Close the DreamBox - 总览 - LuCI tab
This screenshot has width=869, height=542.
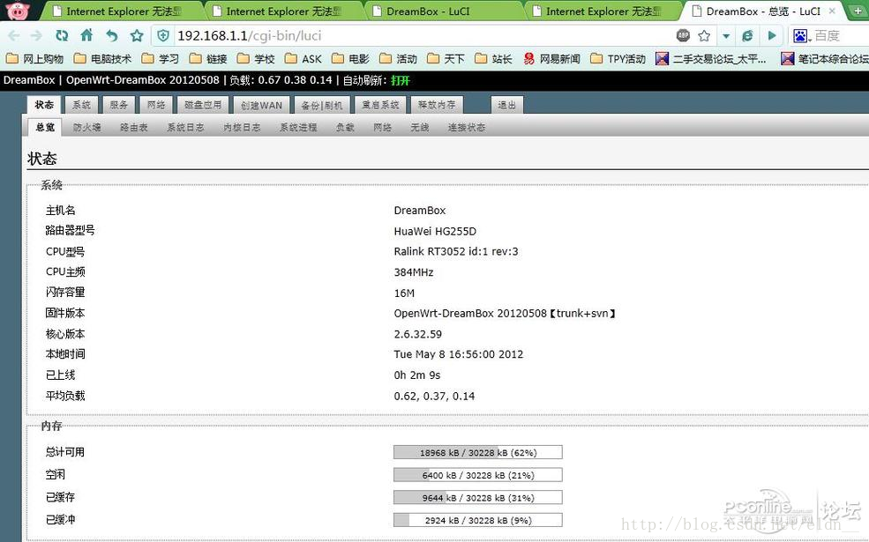(x=832, y=11)
